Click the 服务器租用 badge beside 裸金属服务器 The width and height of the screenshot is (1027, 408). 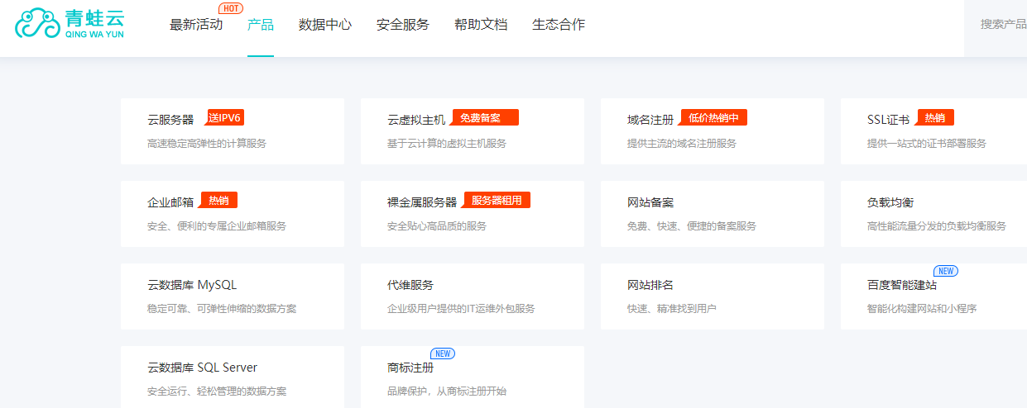[497, 200]
